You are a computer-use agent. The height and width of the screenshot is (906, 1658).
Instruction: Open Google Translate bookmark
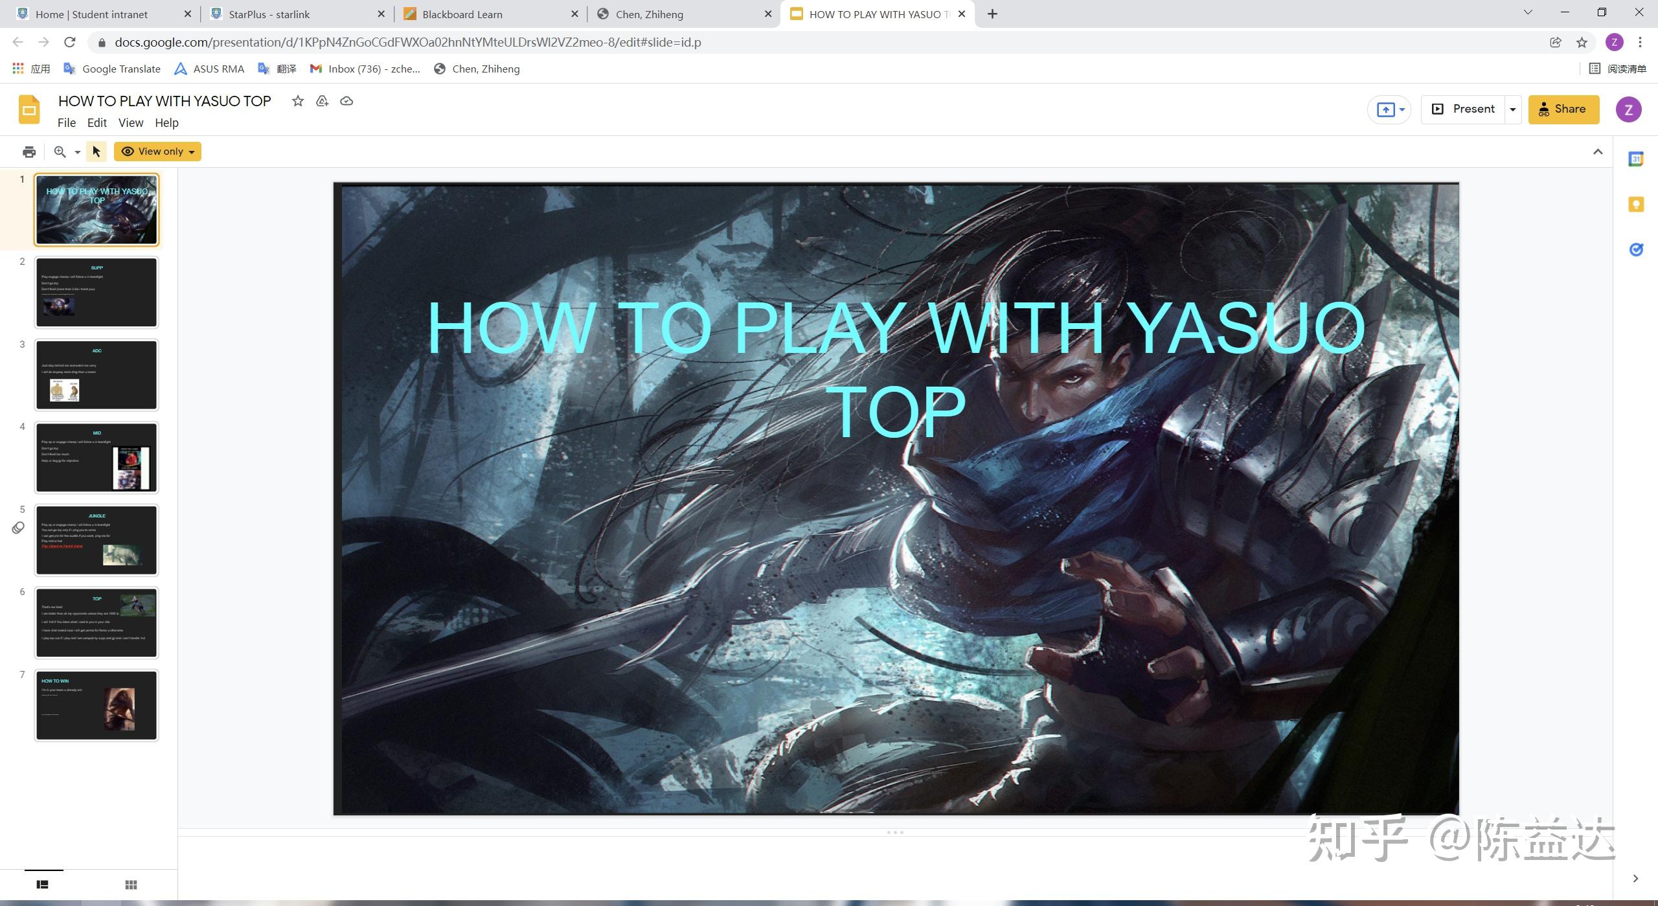(112, 69)
